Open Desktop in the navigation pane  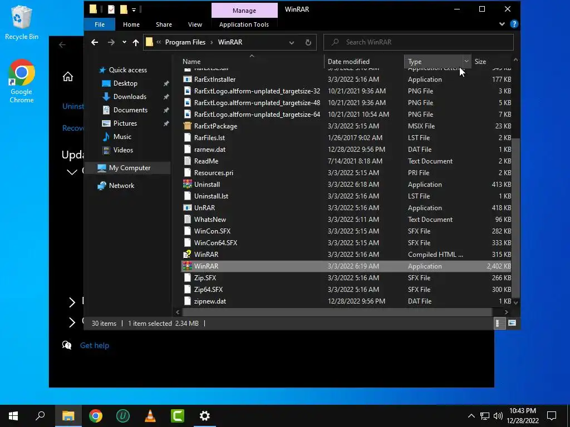tap(125, 83)
